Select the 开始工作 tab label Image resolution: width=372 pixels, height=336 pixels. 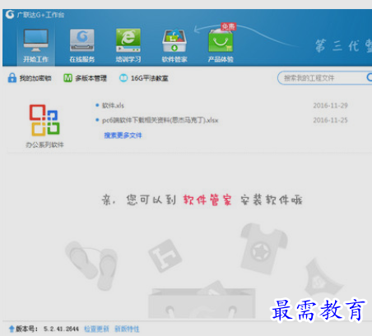point(36,59)
